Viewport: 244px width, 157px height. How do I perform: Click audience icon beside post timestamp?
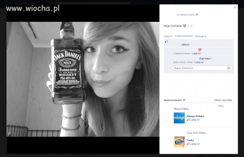click(197, 14)
